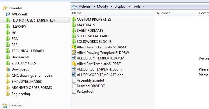
Task: Click the green folder icon for _LIBRARY
Action: (x=8, y=26)
